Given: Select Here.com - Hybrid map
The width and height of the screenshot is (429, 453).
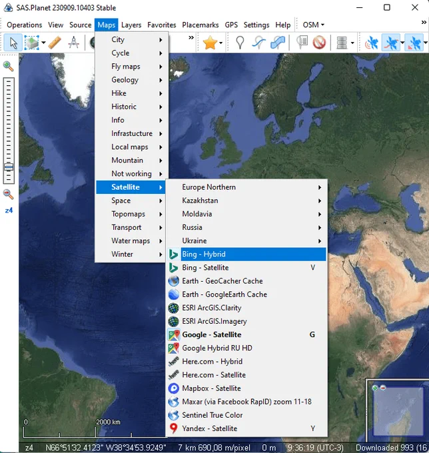Looking at the screenshot, I should [247, 362].
